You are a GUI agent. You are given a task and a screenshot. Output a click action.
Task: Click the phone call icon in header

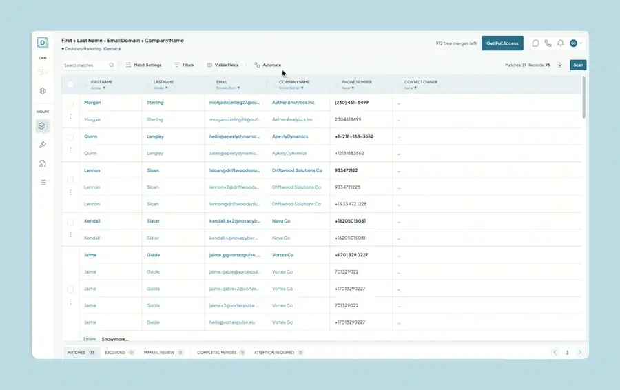point(548,43)
